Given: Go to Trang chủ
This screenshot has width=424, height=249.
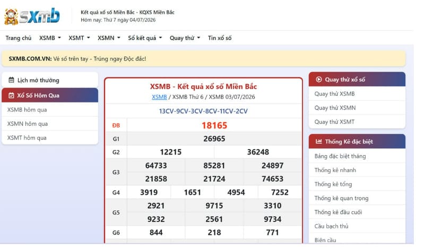Looking at the screenshot, I should [19, 38].
